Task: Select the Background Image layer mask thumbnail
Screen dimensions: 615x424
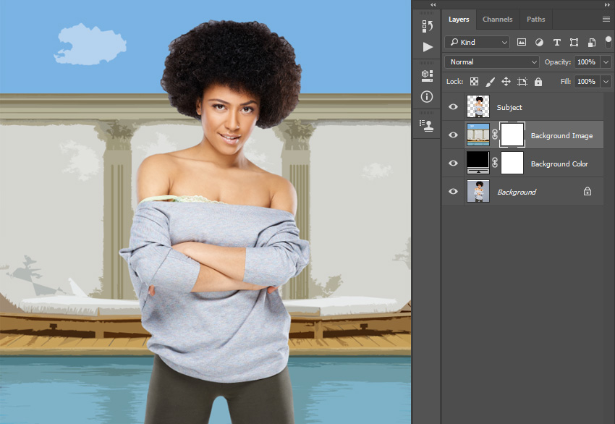Action: tap(512, 135)
